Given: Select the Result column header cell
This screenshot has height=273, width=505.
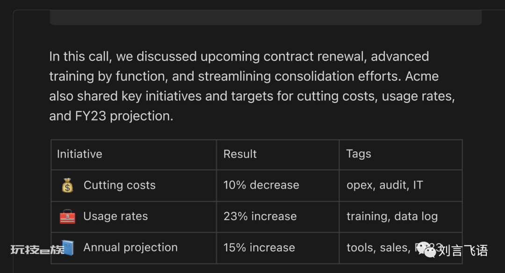Looking at the screenshot, I should (x=278, y=154).
